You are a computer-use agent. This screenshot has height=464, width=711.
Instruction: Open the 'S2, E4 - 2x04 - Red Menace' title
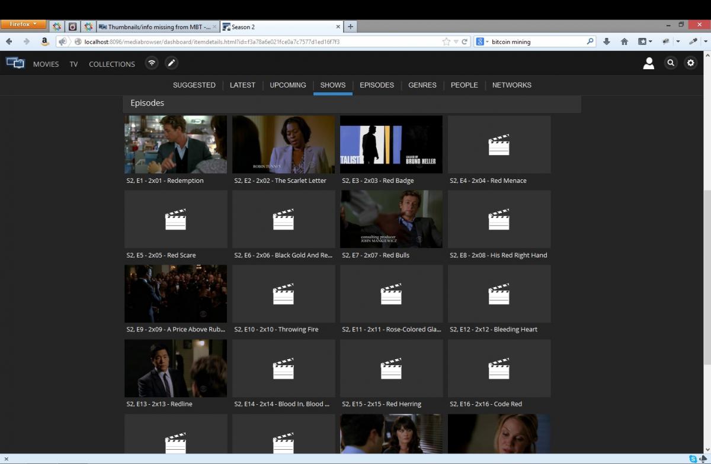click(x=488, y=181)
